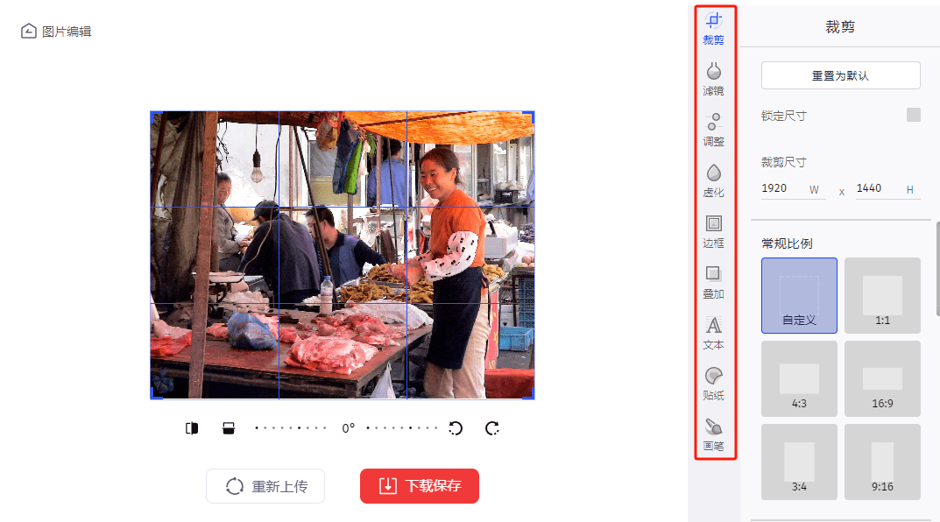Choose the 16:9 crop ratio
Image resolution: width=940 pixels, height=522 pixels.
pos(882,378)
